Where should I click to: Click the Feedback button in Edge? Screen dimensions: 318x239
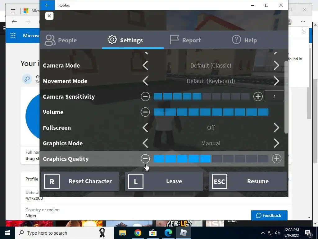(269, 215)
